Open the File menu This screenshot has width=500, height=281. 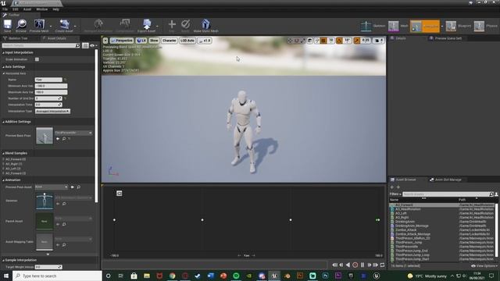click(x=5, y=9)
